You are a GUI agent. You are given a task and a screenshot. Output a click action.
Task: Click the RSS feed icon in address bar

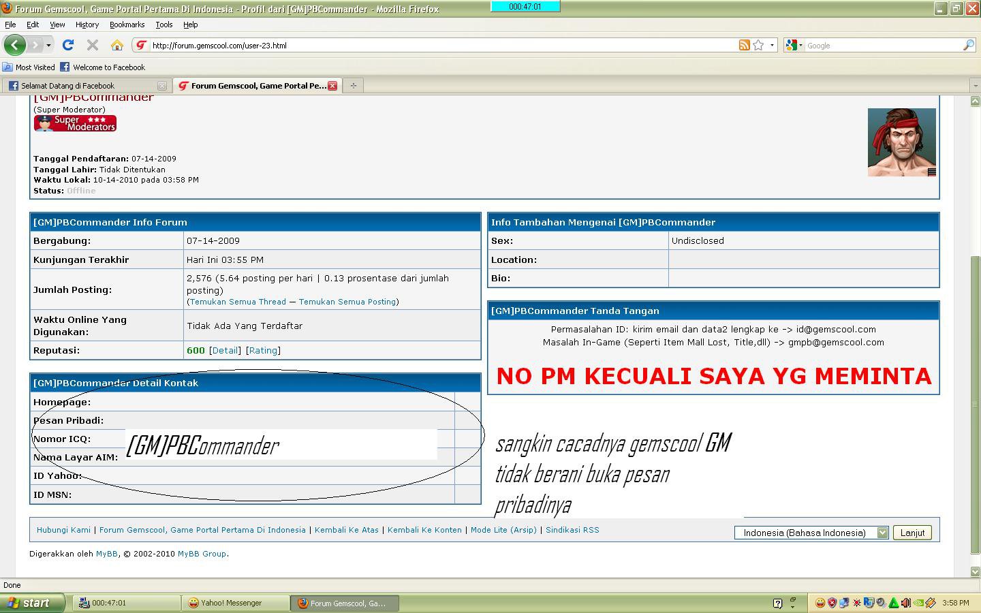745,45
